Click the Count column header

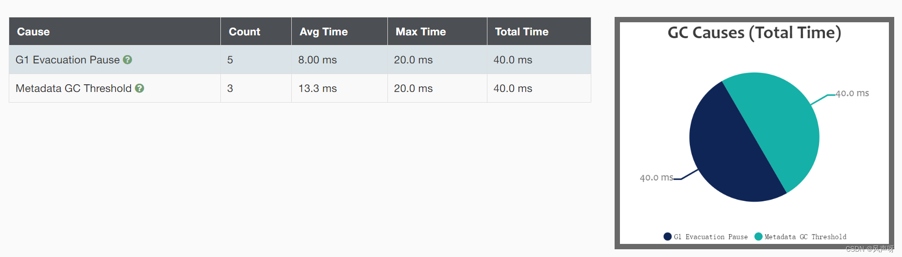[x=245, y=31]
